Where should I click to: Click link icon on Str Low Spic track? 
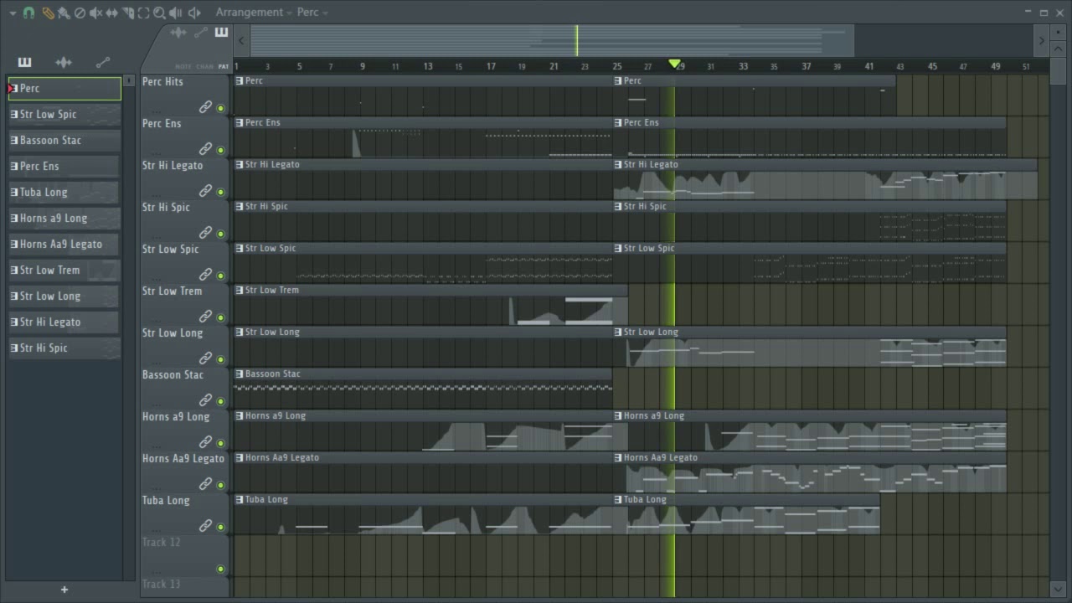pos(205,275)
